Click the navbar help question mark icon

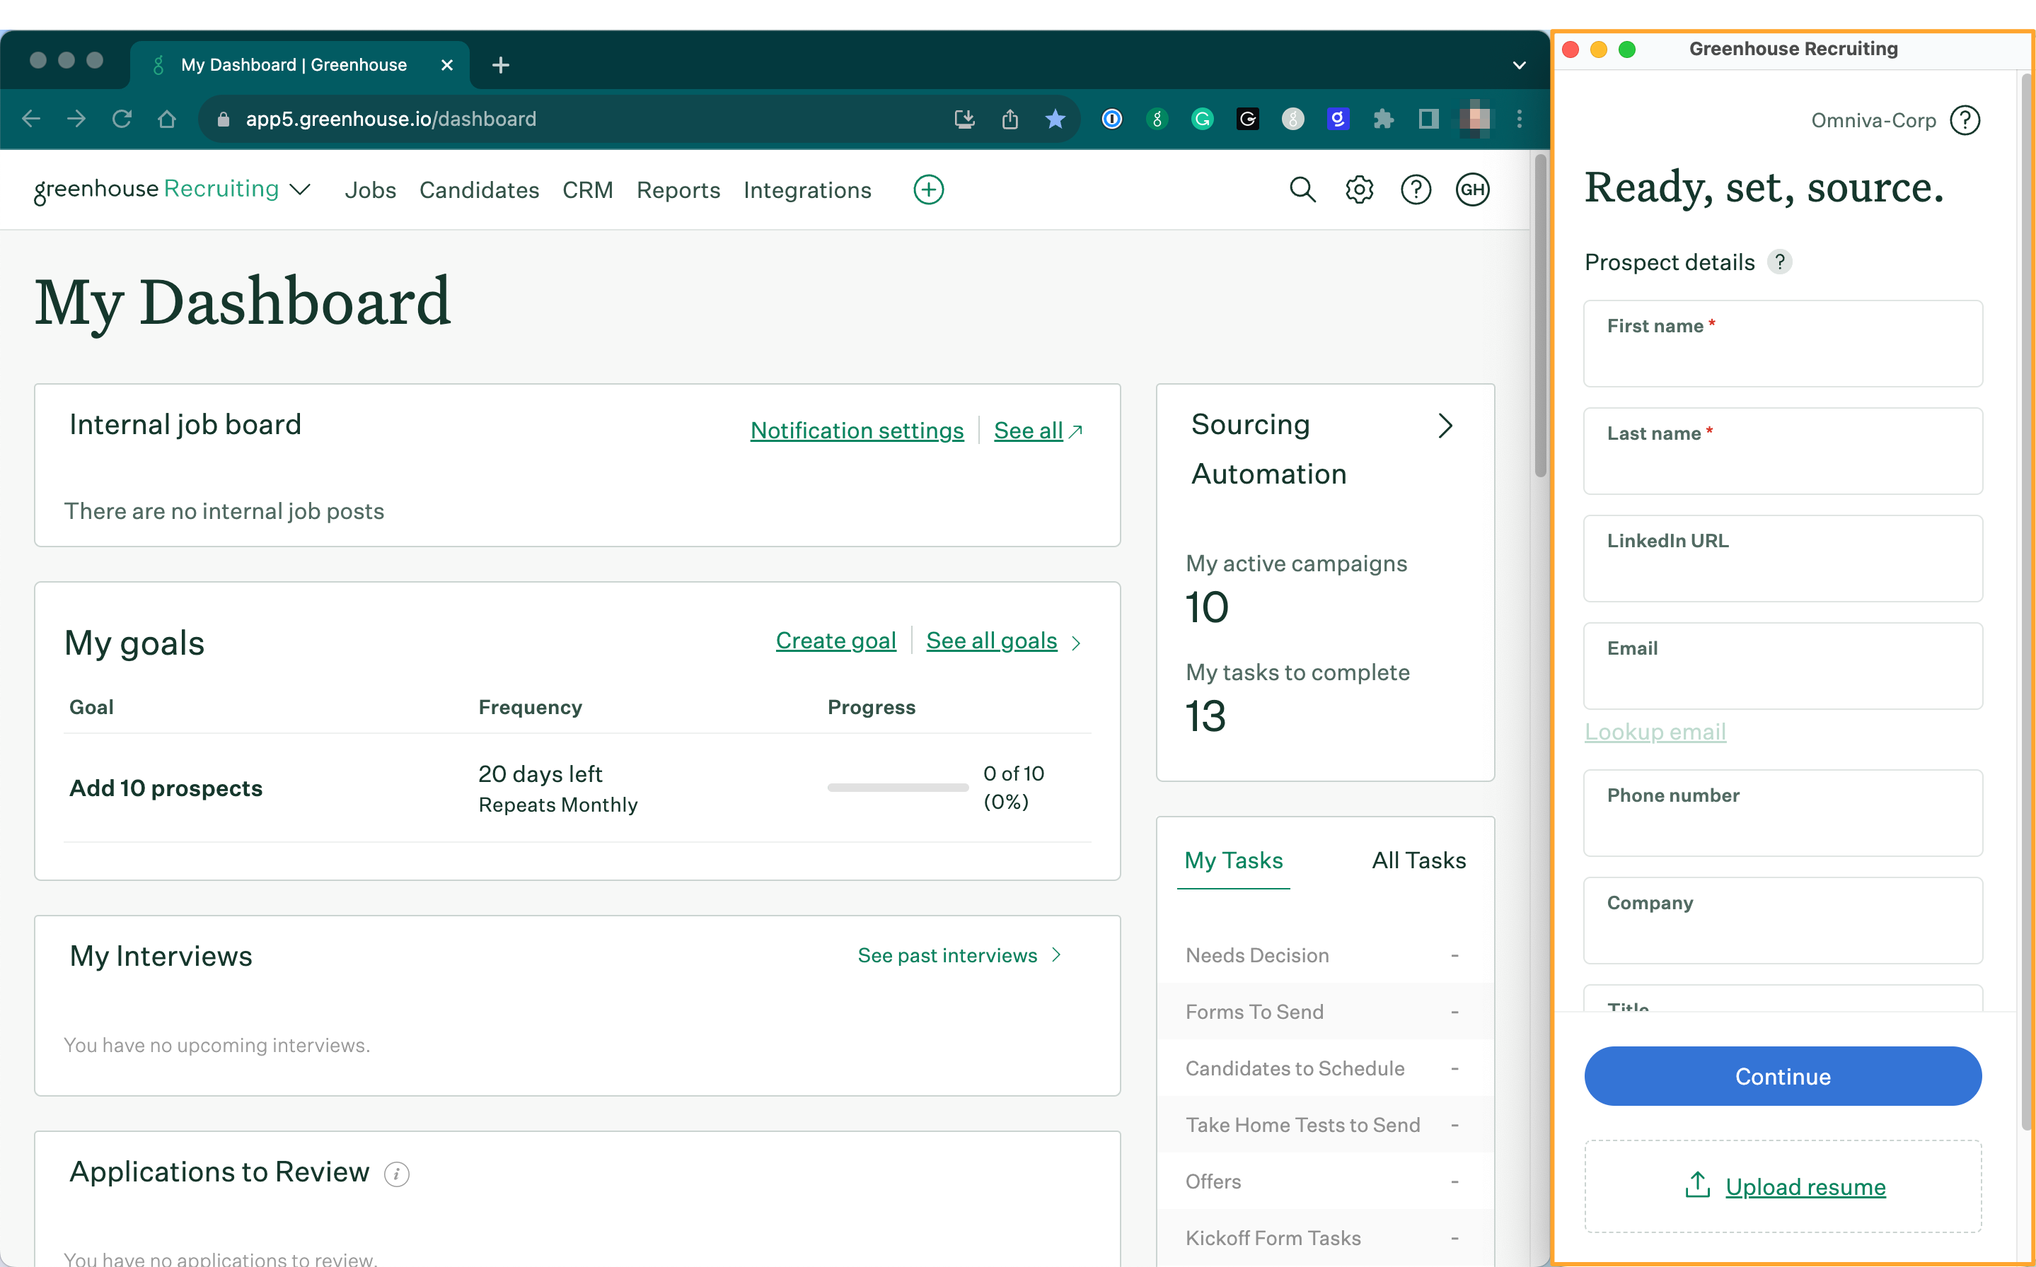pyautogui.click(x=1416, y=190)
